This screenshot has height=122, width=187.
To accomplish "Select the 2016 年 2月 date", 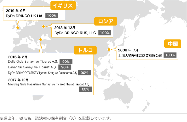I will click(x=18, y=57).
